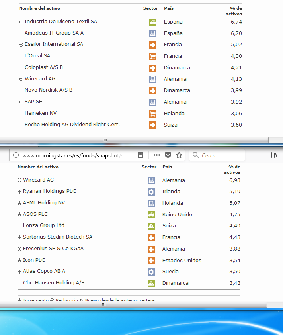Click Novo Nordisk A/S B name
The width and height of the screenshot is (283, 335).
point(49,90)
